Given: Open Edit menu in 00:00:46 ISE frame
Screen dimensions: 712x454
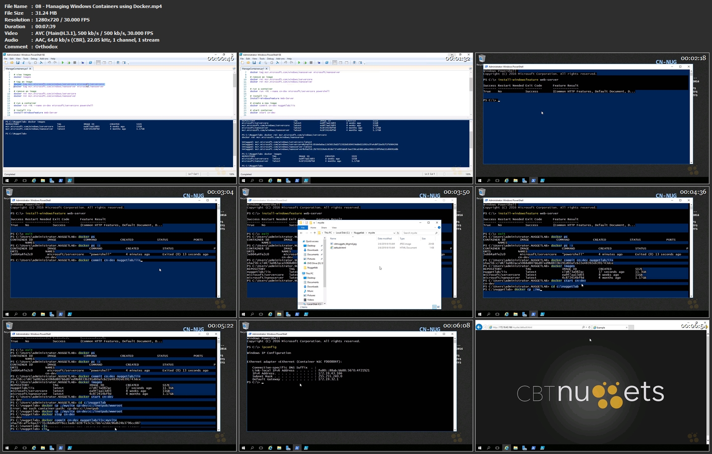Looking at the screenshot, I should (x=12, y=58).
